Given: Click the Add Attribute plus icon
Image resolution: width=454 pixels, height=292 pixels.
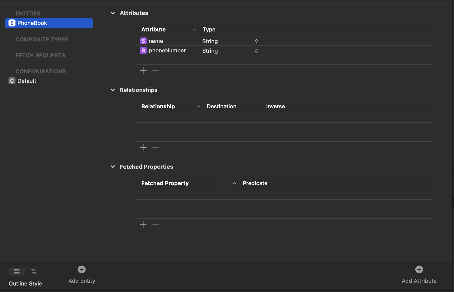Looking at the screenshot, I should [419, 270].
